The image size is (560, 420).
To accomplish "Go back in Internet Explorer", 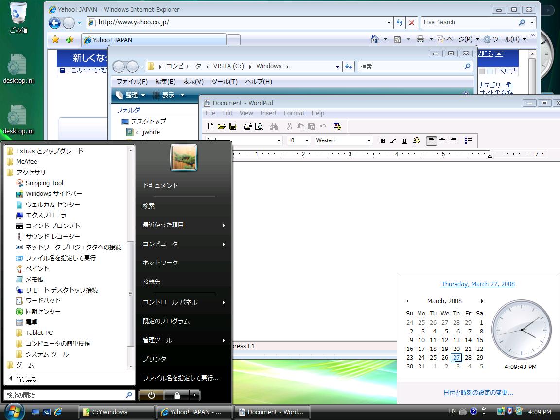I will pos(54,23).
